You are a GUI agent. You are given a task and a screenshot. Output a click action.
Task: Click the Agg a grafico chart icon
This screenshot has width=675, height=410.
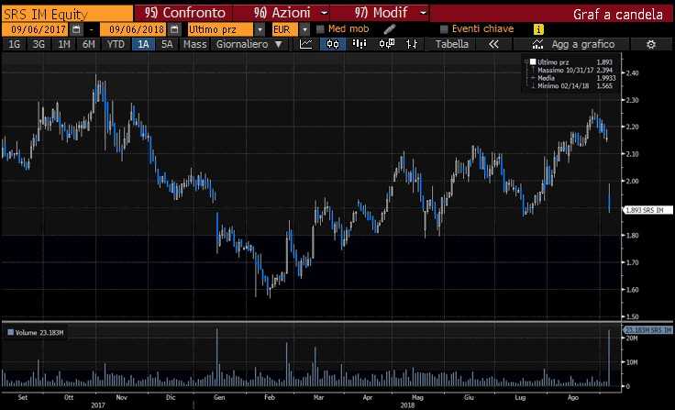point(537,44)
